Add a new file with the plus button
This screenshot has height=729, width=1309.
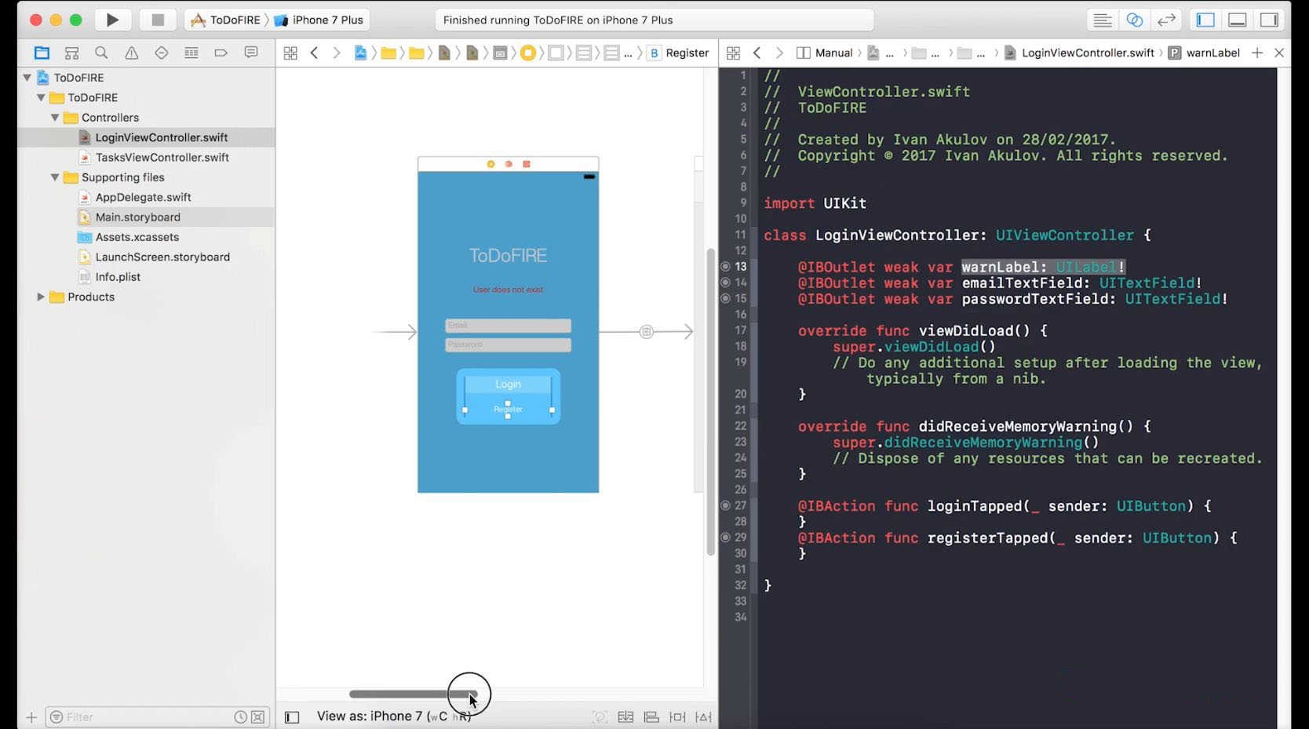tap(31, 717)
